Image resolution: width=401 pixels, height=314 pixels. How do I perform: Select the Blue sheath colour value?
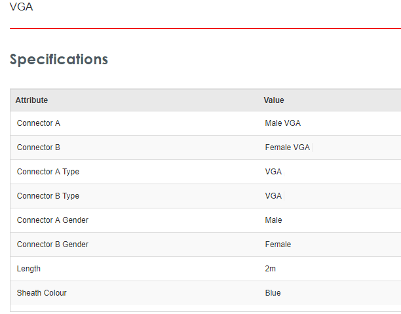tap(273, 293)
